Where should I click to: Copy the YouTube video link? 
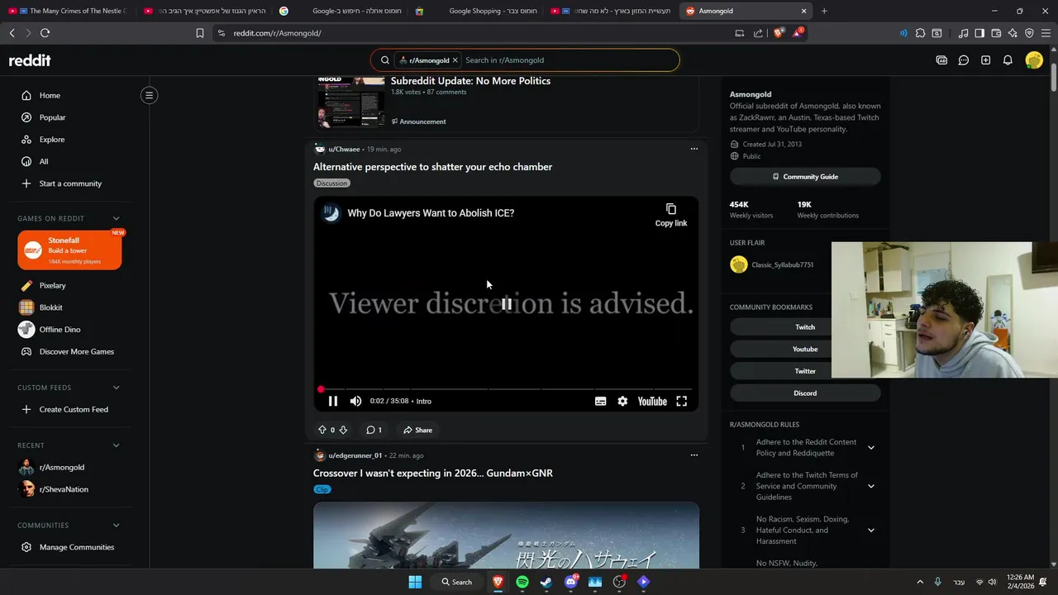click(671, 215)
